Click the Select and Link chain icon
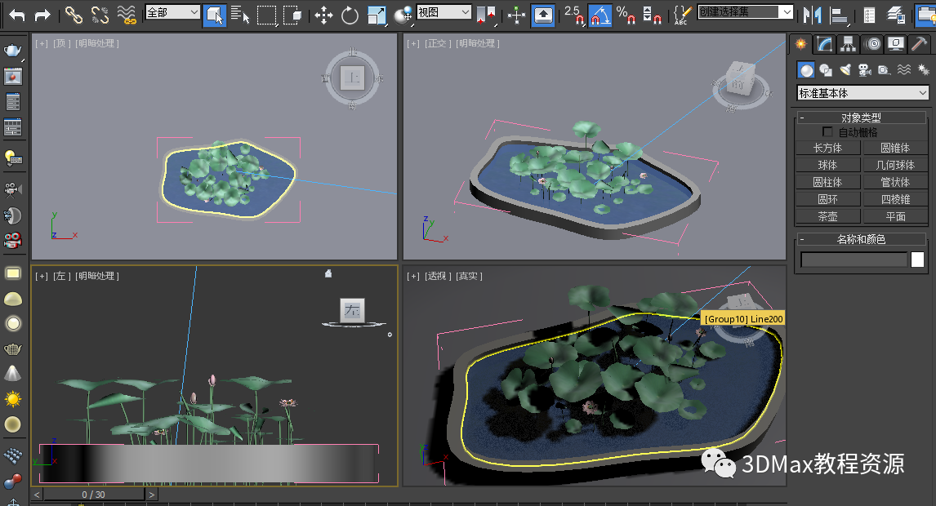Screen dimensions: 936x506 point(74,14)
